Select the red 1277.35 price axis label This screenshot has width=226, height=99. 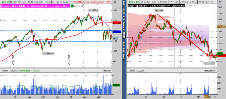tap(117, 23)
